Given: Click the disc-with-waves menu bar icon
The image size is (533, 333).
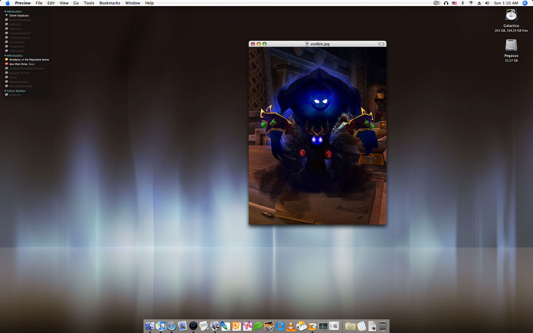Looking at the screenshot, I should (x=437, y=3).
